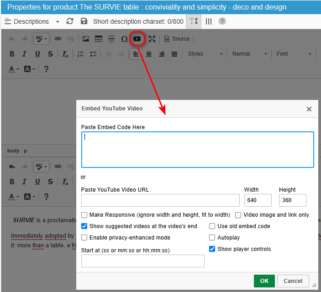This screenshot has width=321, height=292.
Task: Enable Use old embed code option
Action: click(x=212, y=226)
